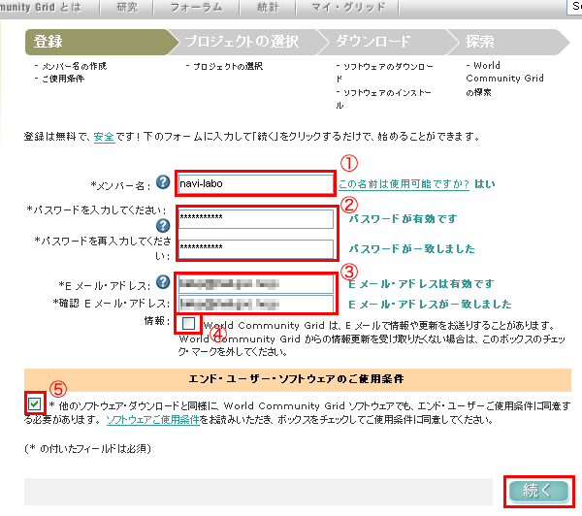Open help icon beside password label
The height and width of the screenshot is (516, 582).
pos(163,225)
